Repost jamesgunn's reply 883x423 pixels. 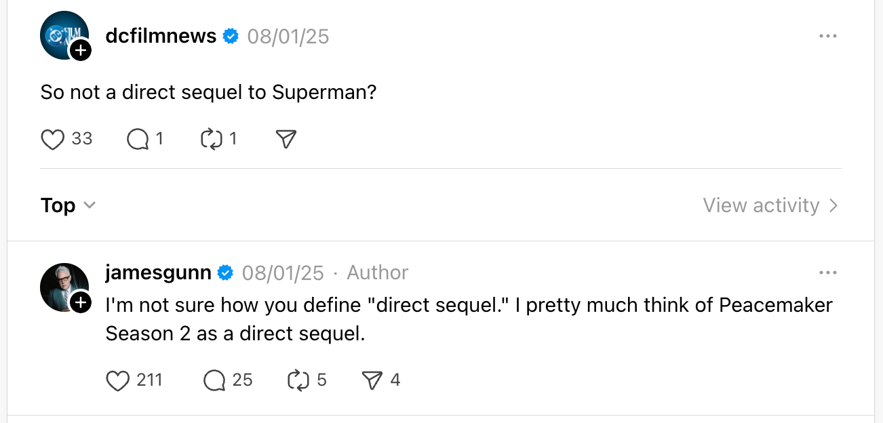(298, 381)
